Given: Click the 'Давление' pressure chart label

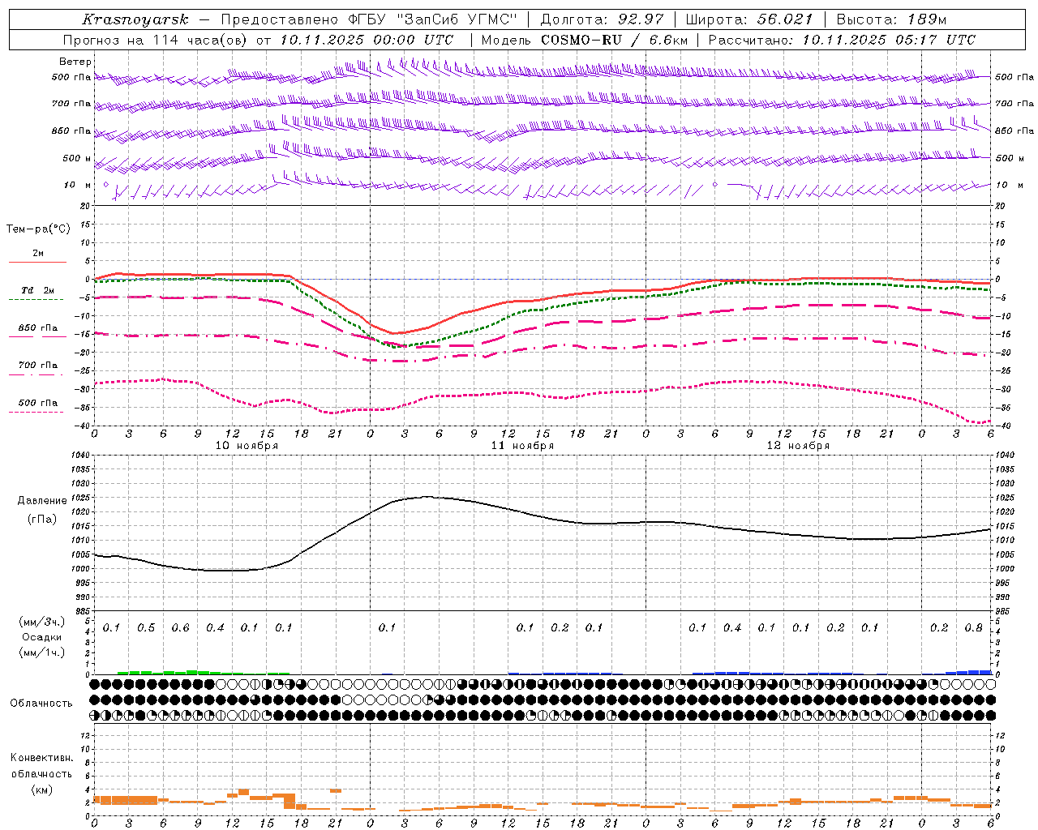Looking at the screenshot, I should pyautogui.click(x=42, y=501).
